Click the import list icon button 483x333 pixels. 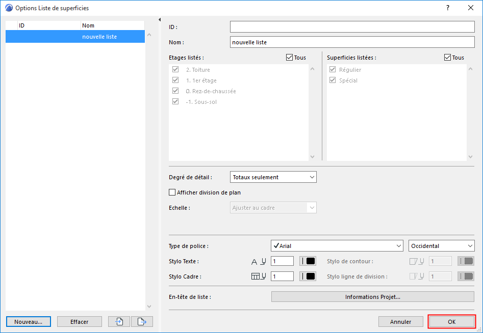pyautogui.click(x=119, y=322)
